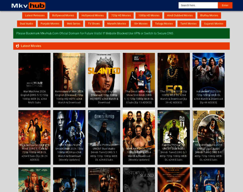
Task: Click the Latest Movies section header
Action: [x=121, y=46]
